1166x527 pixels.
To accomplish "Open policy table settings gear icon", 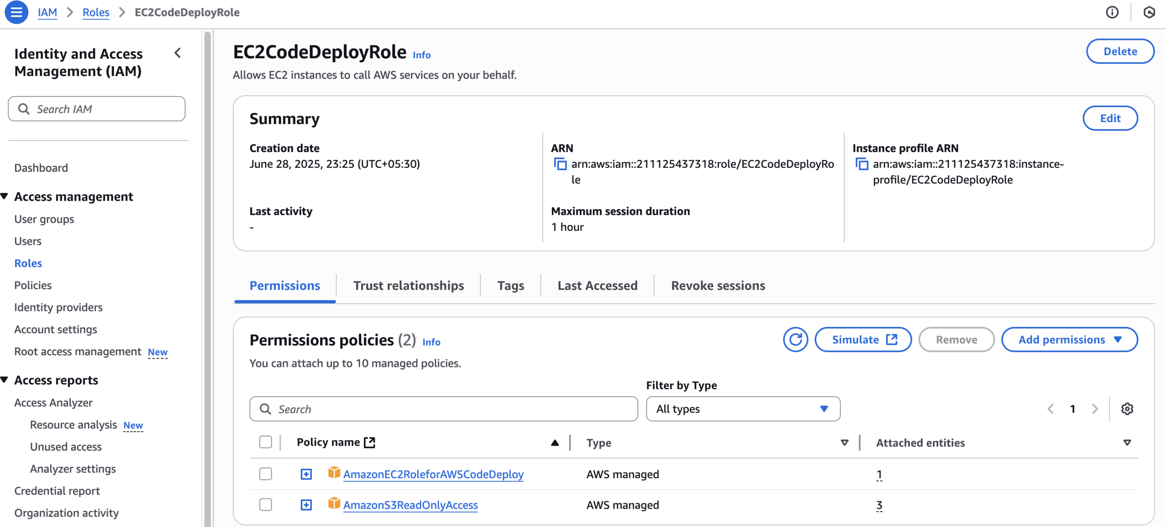I will click(x=1127, y=409).
